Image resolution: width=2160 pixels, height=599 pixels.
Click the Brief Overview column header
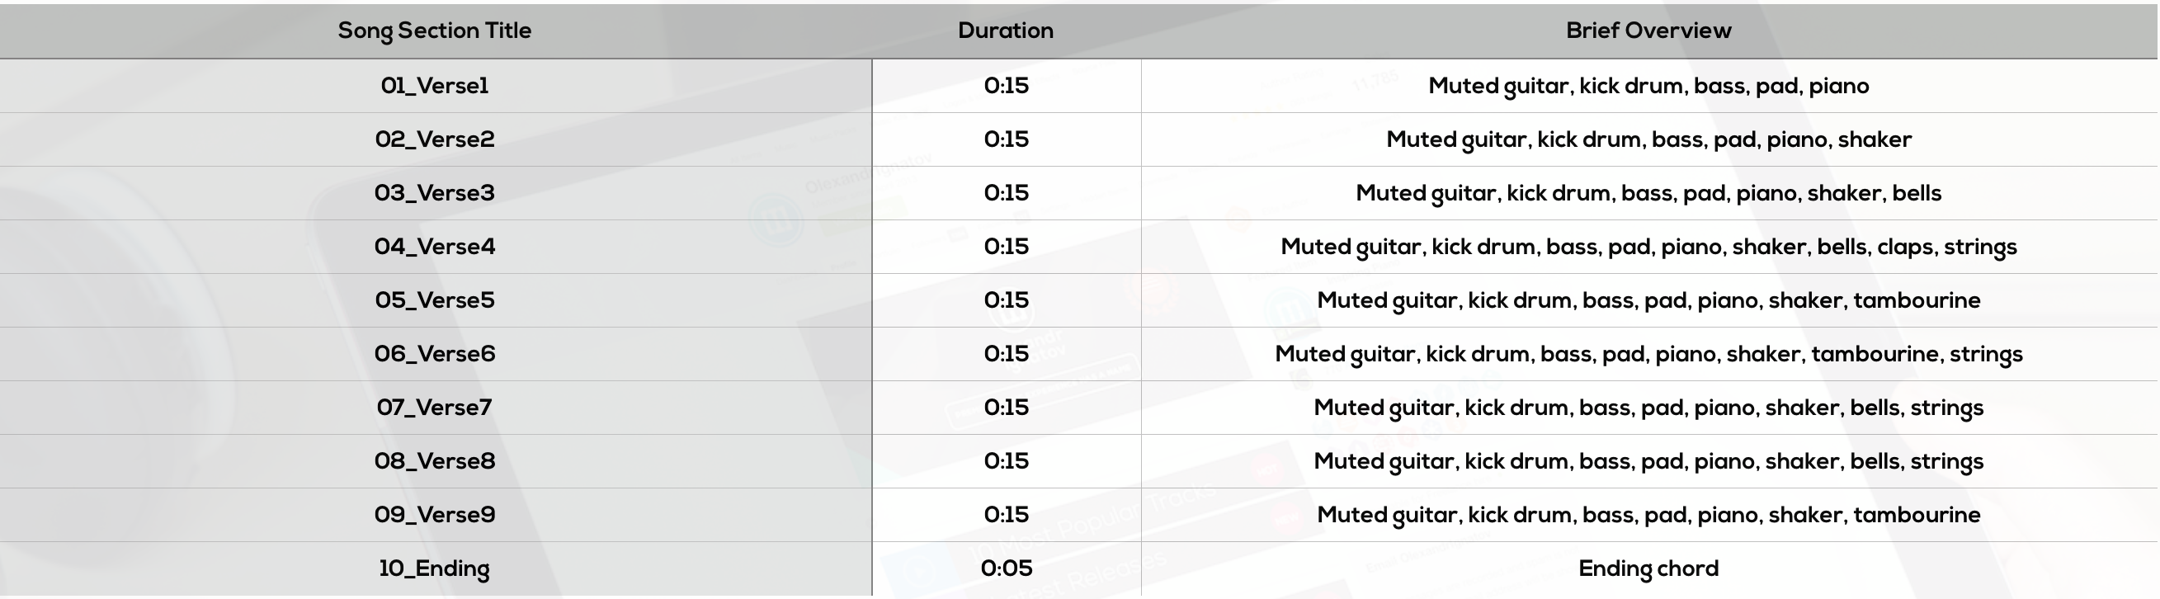1648,31
